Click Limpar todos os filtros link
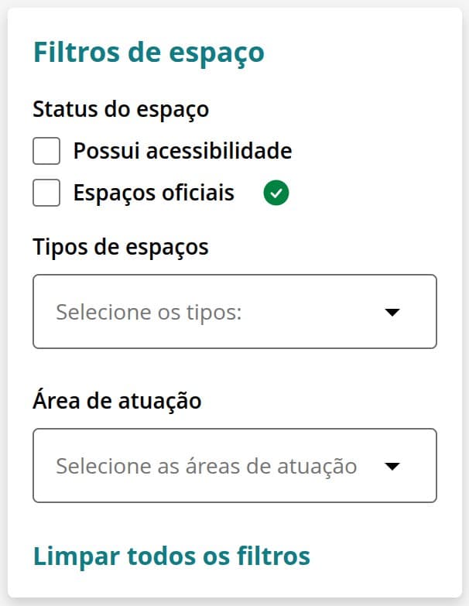Viewport: 469px width, 606px height. pyautogui.click(x=171, y=556)
